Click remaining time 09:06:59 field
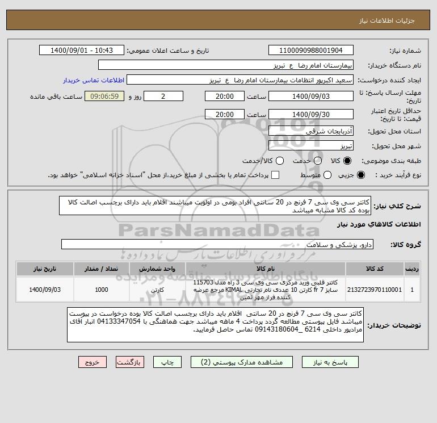 click(x=104, y=96)
